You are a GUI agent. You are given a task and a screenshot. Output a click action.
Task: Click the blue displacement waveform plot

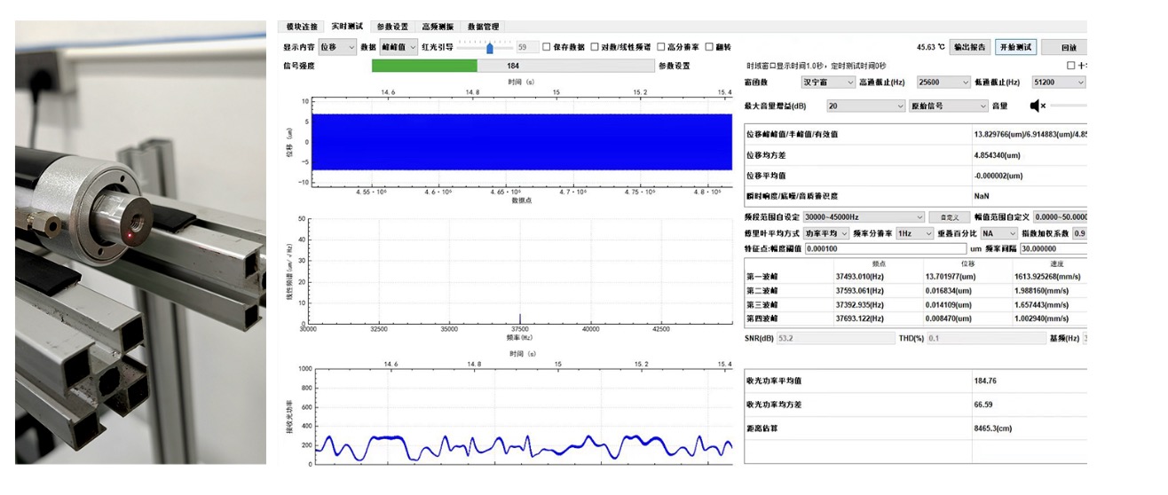point(520,142)
